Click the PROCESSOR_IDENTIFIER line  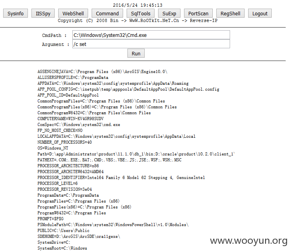121,177
